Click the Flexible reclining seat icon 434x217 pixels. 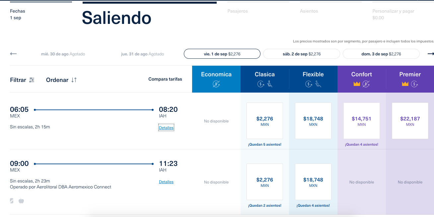tap(318, 84)
